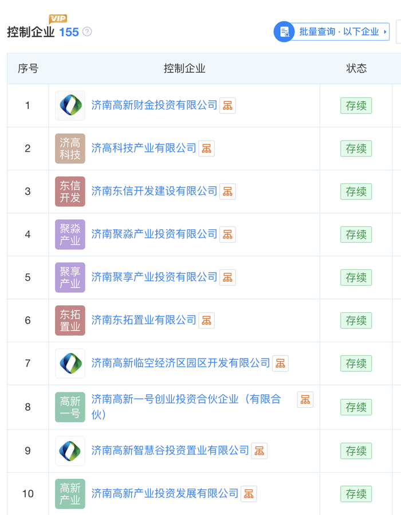
Task: Click the help icon next to 155
Action: pos(87,32)
